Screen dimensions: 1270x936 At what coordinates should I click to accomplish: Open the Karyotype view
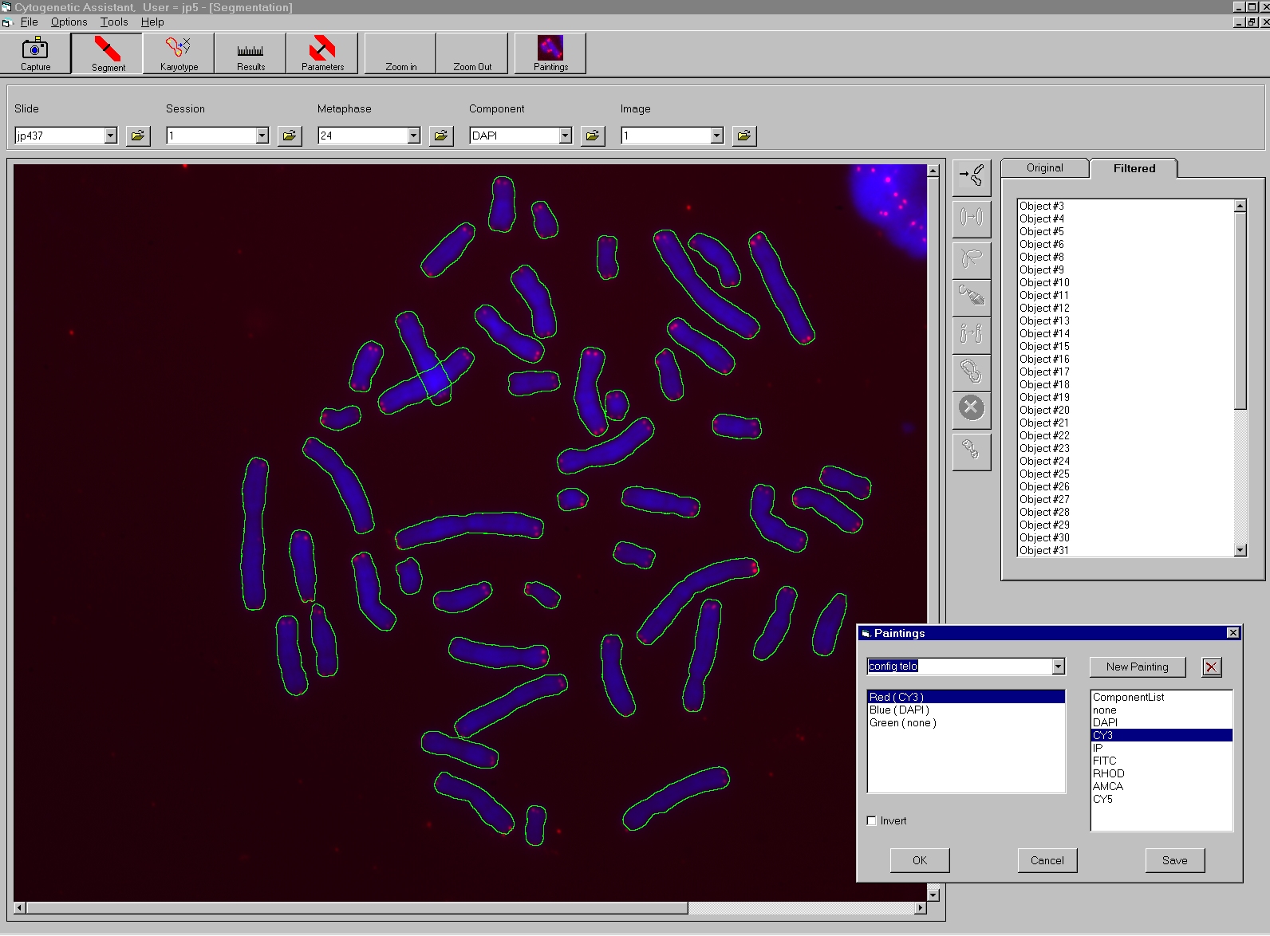coord(179,53)
